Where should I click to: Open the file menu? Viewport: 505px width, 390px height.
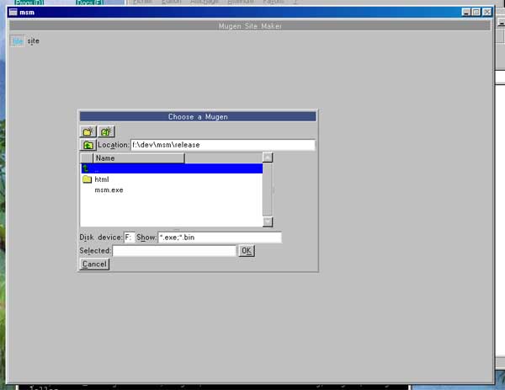click(x=18, y=40)
